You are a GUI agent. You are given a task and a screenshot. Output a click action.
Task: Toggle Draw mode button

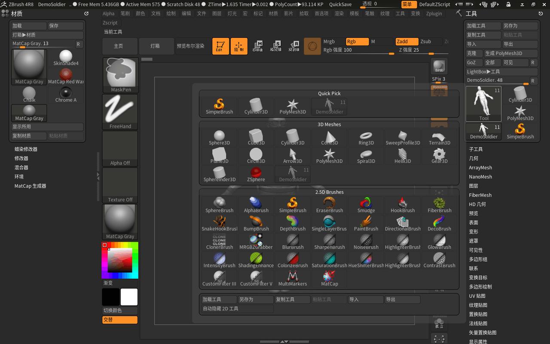click(239, 46)
